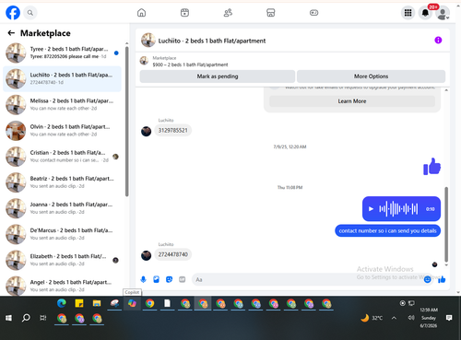Click the Mark as pending button
The height and width of the screenshot is (340, 461).
click(x=218, y=76)
